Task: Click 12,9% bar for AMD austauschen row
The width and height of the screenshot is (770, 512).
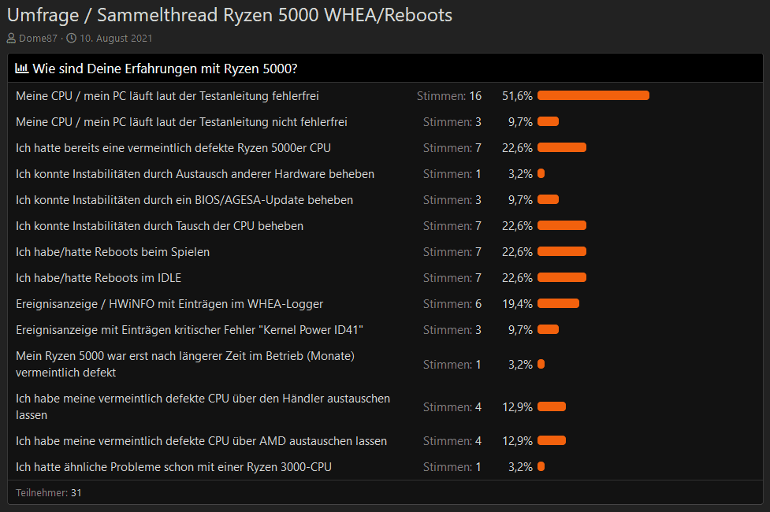Action: 552,440
